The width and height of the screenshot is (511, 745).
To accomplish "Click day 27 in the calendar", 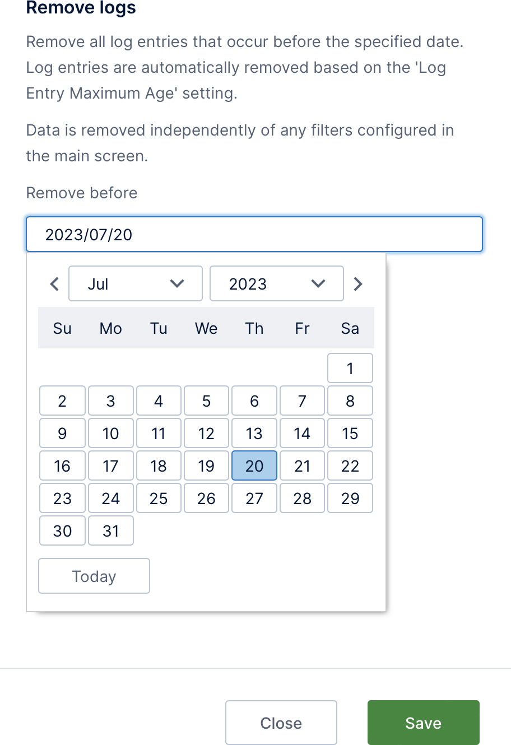I will point(254,498).
